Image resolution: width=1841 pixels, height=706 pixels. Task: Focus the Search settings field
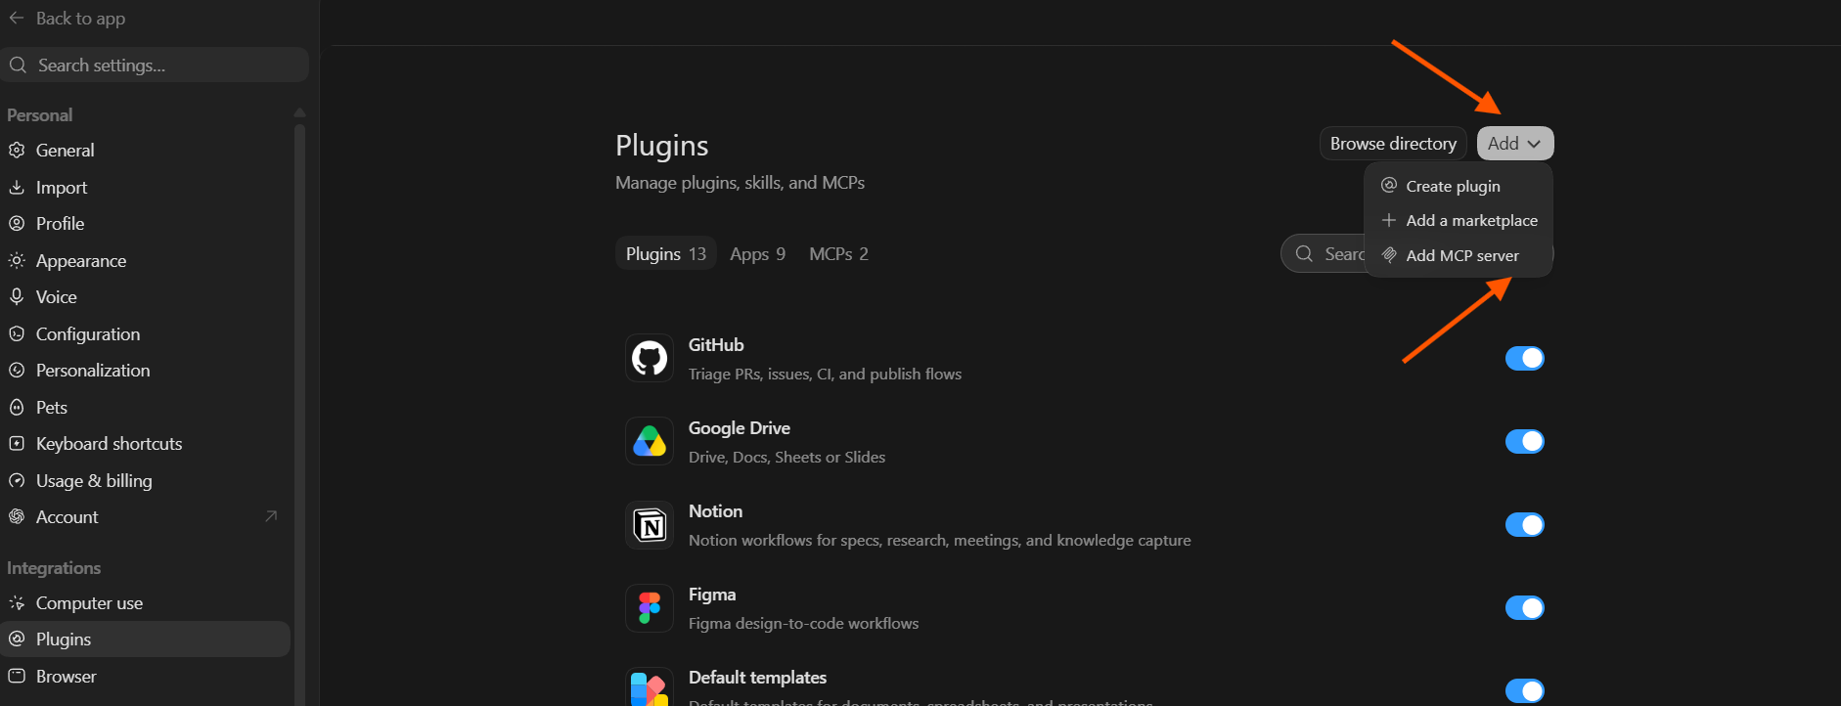click(155, 65)
